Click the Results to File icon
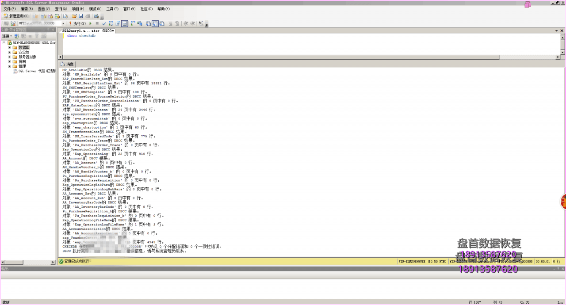 point(162,23)
